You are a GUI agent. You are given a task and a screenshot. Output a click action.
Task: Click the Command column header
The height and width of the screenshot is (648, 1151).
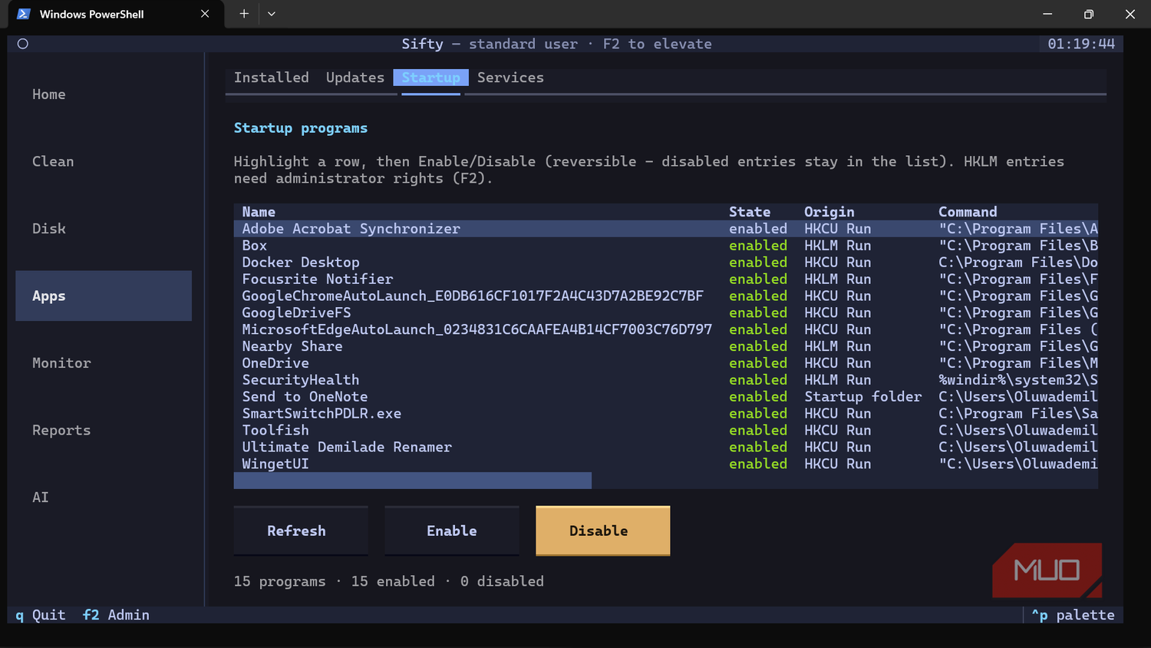coord(968,212)
